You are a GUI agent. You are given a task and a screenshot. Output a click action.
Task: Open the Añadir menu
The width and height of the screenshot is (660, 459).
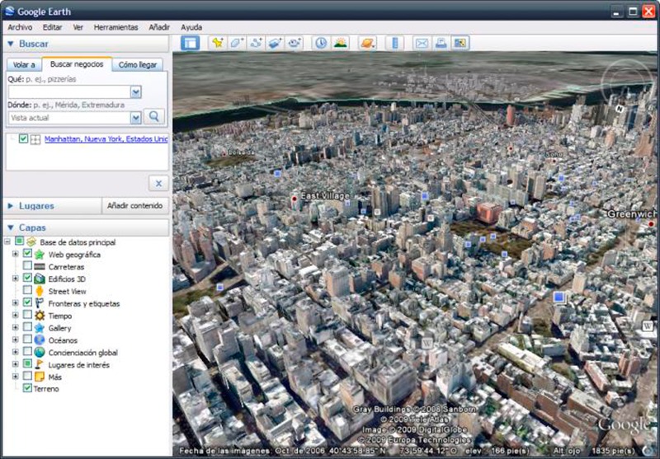(159, 27)
